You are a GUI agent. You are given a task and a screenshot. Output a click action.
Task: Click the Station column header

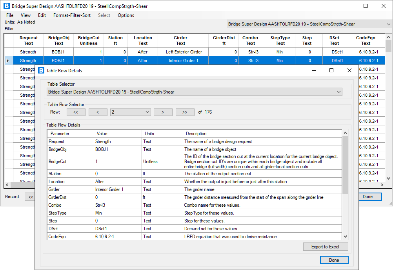115,40
